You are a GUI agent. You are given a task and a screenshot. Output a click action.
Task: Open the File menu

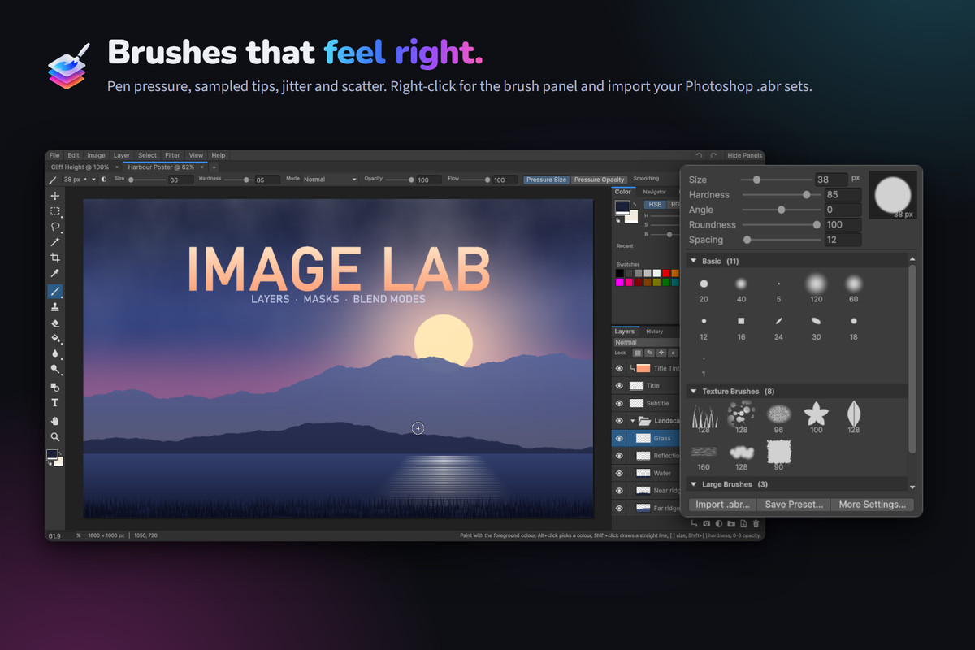click(54, 155)
